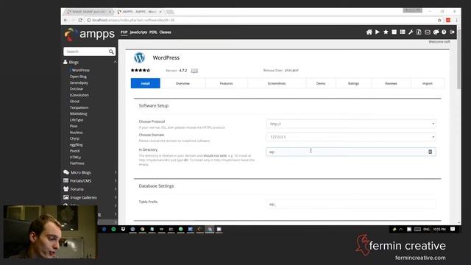471x265 pixels.
Task: Click the ampps logo
Action: (x=90, y=34)
